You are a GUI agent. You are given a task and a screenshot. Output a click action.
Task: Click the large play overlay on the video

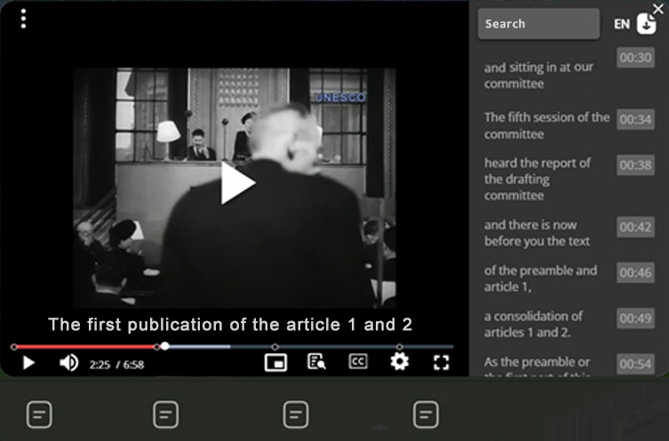click(x=238, y=183)
